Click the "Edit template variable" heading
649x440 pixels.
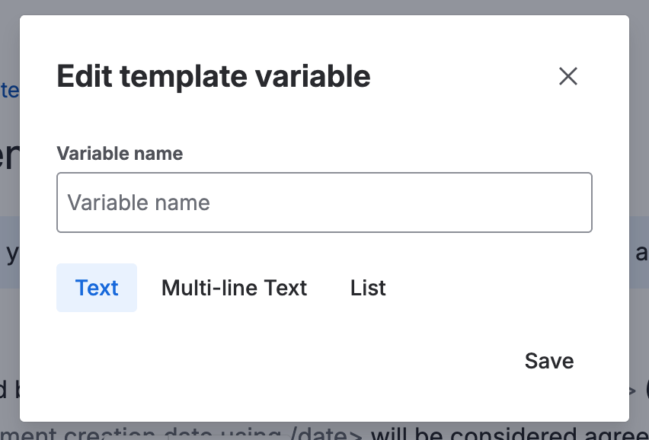[213, 77]
